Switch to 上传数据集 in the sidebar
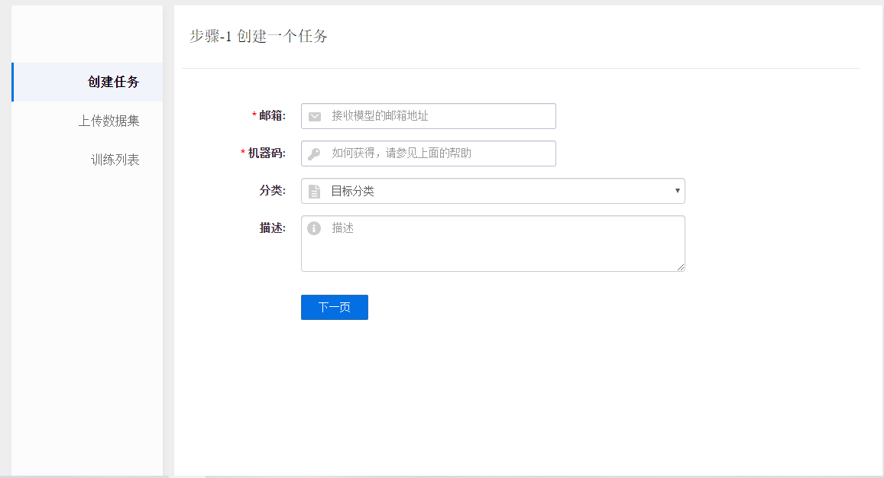The image size is (884, 478). [108, 121]
